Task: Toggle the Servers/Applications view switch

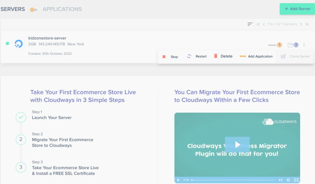Action: (x=34, y=10)
